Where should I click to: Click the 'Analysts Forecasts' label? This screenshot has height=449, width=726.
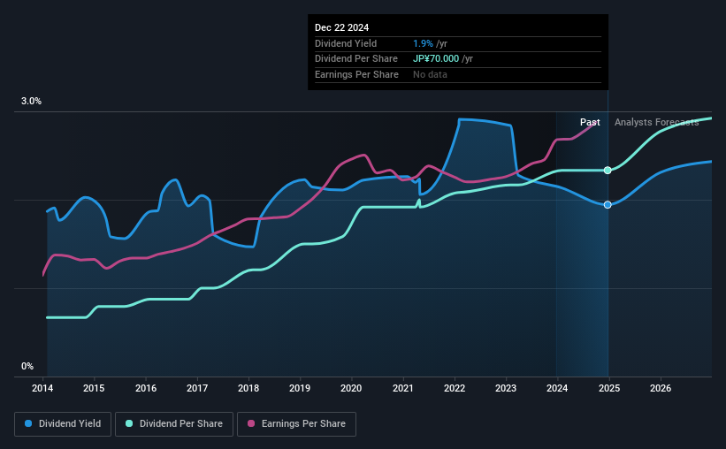tap(656, 122)
